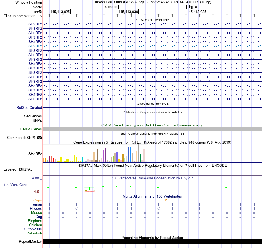Click 'Human Feb. 2009 (GRCh37/hg19)' assembly text
Screen dimensions: 262x248
tap(120, 2)
